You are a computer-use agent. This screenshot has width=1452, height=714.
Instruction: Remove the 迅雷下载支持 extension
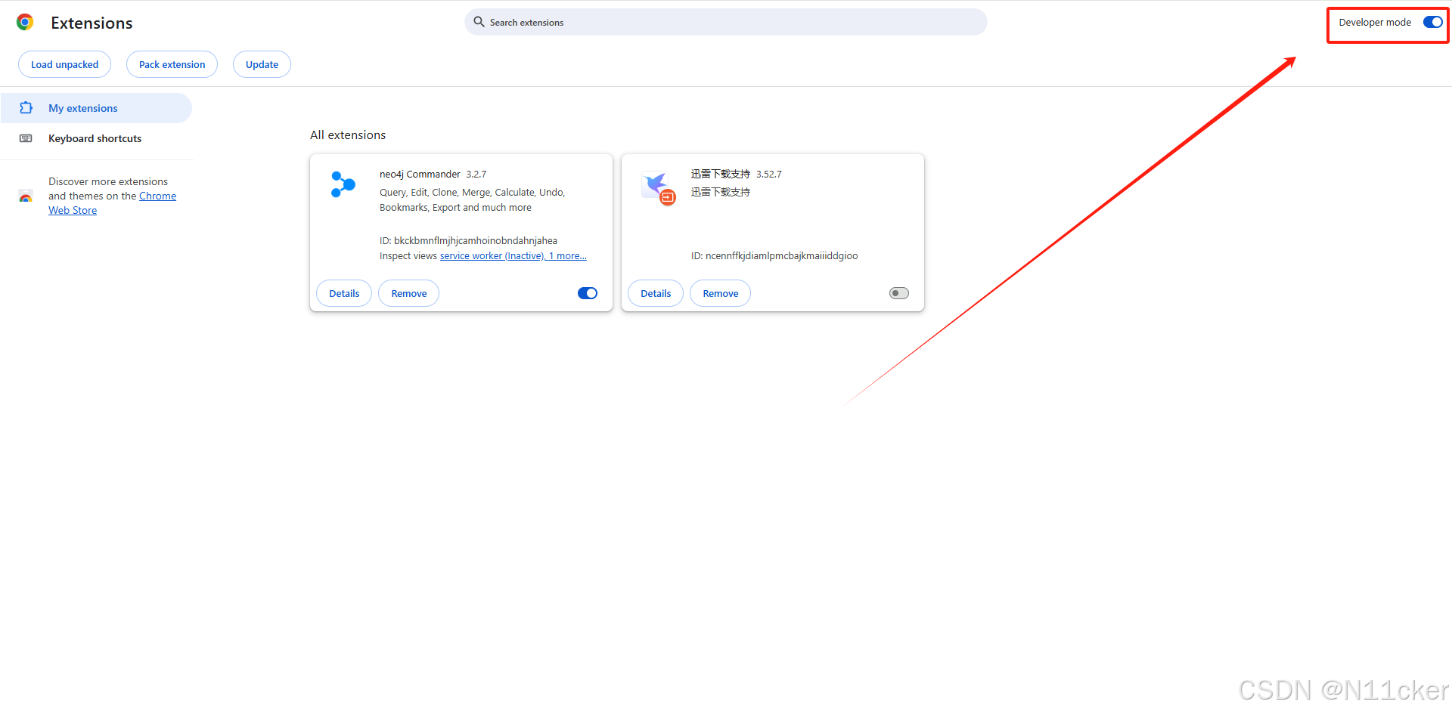(721, 293)
